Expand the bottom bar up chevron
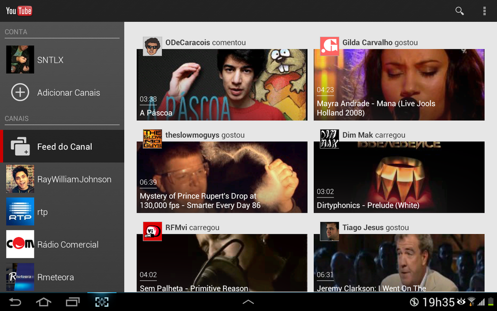The image size is (497, 311). 248,302
